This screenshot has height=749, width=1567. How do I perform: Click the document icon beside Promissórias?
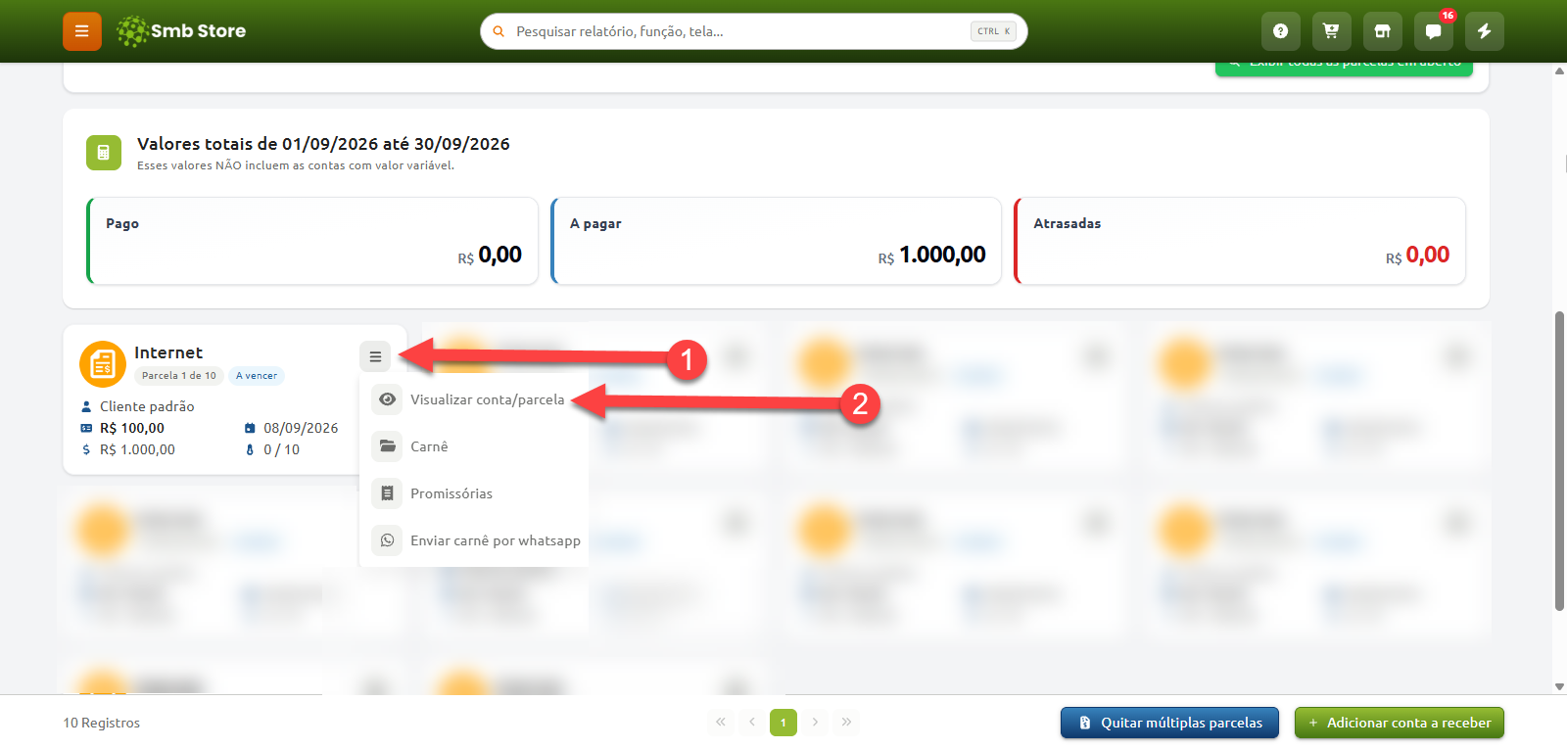click(x=388, y=493)
